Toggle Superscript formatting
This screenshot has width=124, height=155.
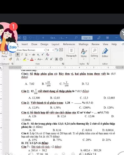[43, 54]
